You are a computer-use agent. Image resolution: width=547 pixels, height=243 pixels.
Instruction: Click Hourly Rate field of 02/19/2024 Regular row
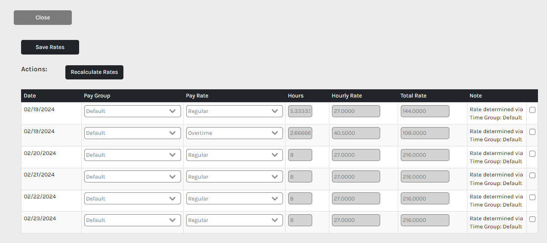[x=356, y=111]
